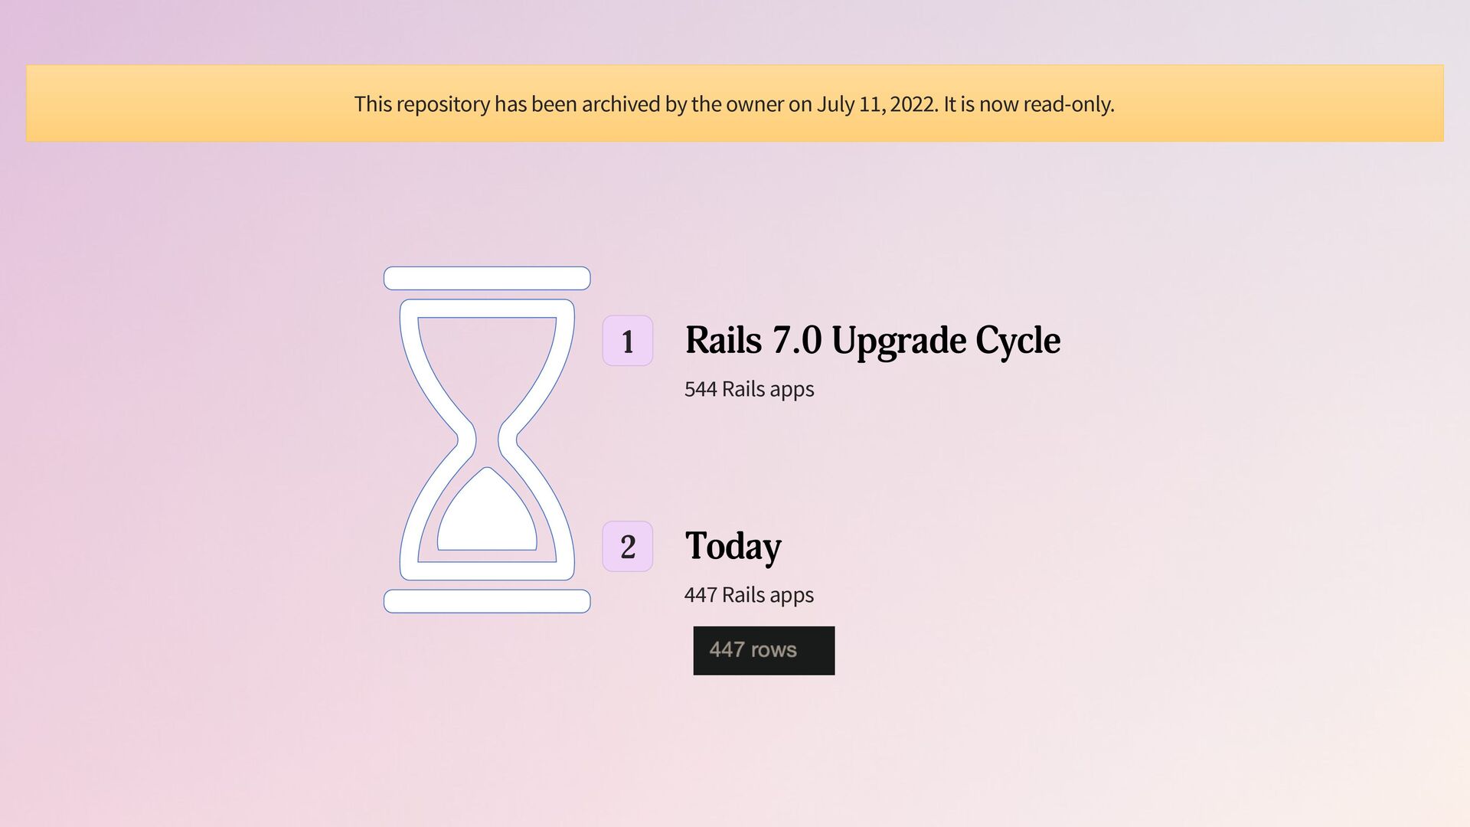The height and width of the screenshot is (827, 1470).
Task: Click the July 11, 2022 date in banner
Action: (877, 104)
